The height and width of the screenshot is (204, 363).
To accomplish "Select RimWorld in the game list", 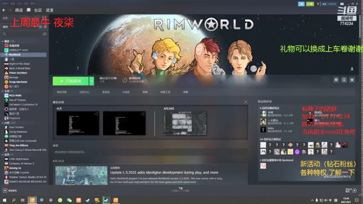I will tap(24, 54).
